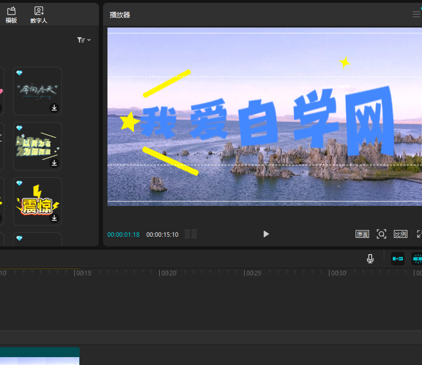Viewport: 422px width, 365px height.
Task: Click the 00:25 marker on the timeline ruler
Action: (x=254, y=273)
